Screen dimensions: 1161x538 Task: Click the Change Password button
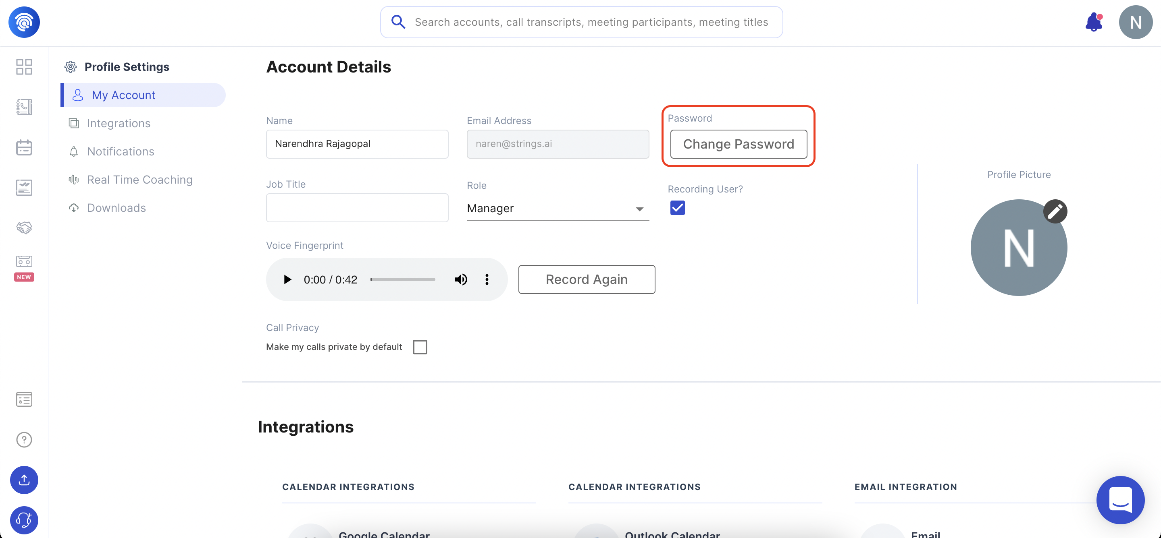pos(739,144)
